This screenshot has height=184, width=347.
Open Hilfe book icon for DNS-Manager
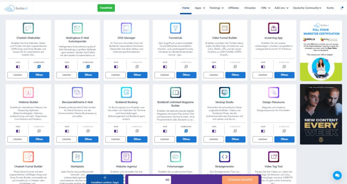pos(116,67)
